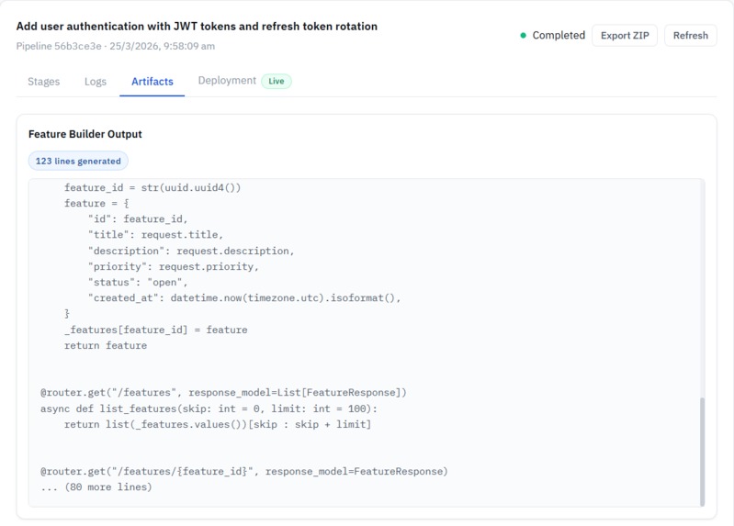Select the Artifacts tab
Screen dimensions: 734x526
152,82
